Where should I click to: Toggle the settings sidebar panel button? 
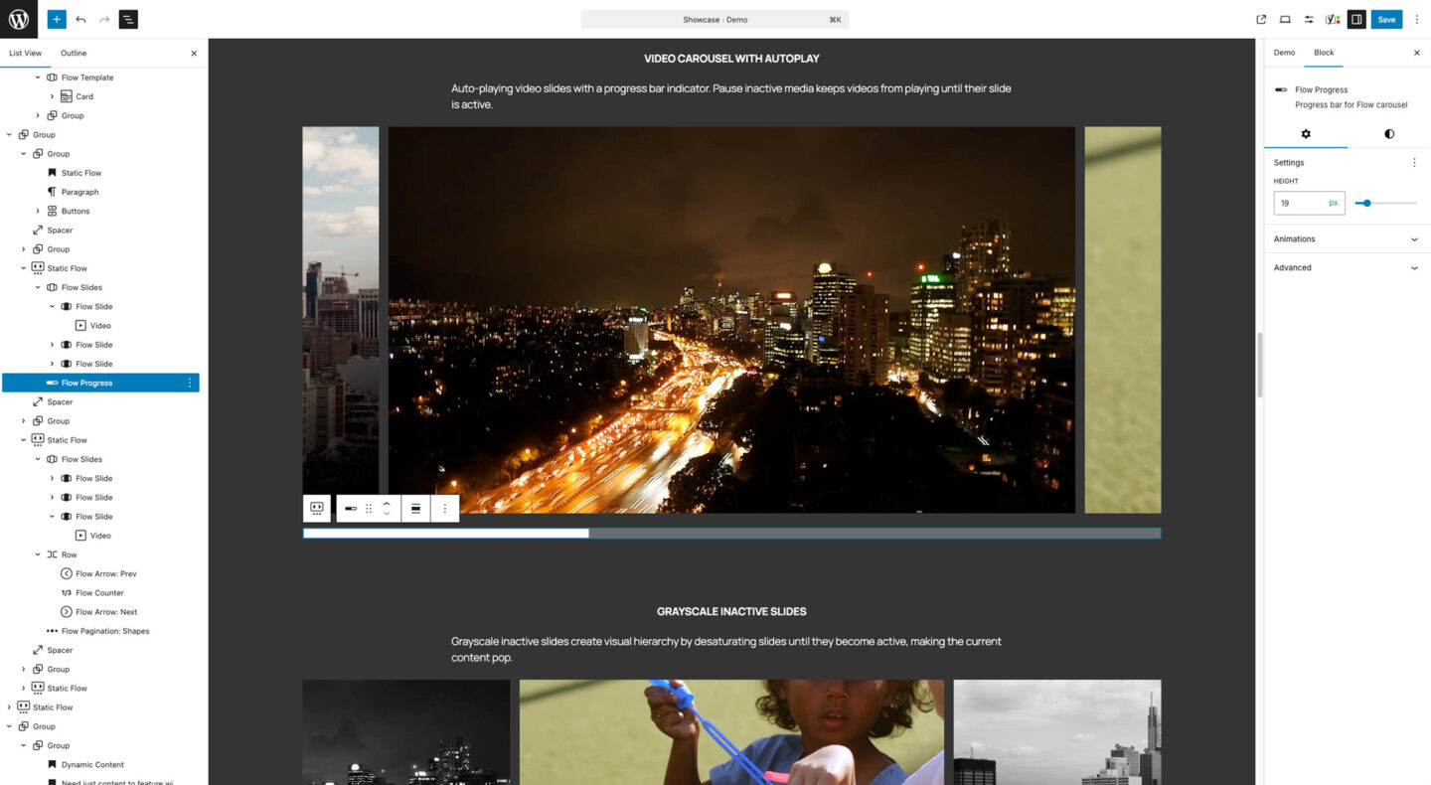pos(1356,19)
